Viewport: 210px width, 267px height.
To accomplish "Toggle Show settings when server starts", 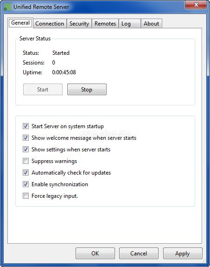I will [x=25, y=150].
